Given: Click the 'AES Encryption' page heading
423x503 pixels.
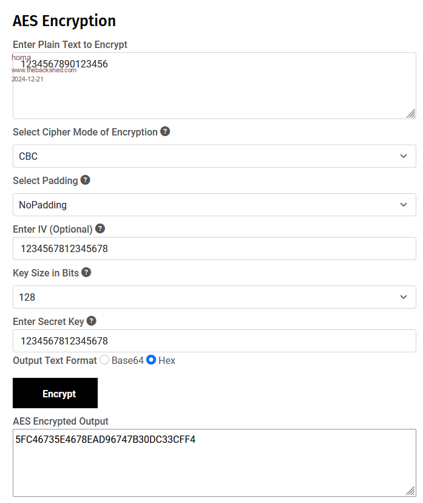Looking at the screenshot, I should pyautogui.click(x=64, y=21).
